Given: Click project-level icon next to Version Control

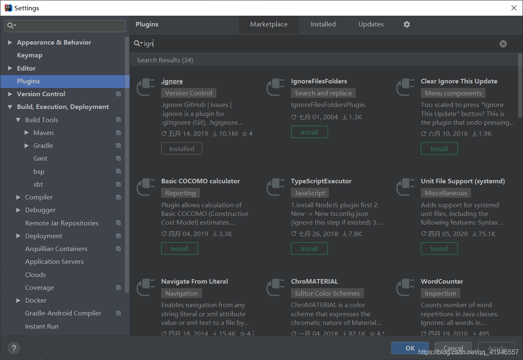Looking at the screenshot, I should (x=119, y=94).
